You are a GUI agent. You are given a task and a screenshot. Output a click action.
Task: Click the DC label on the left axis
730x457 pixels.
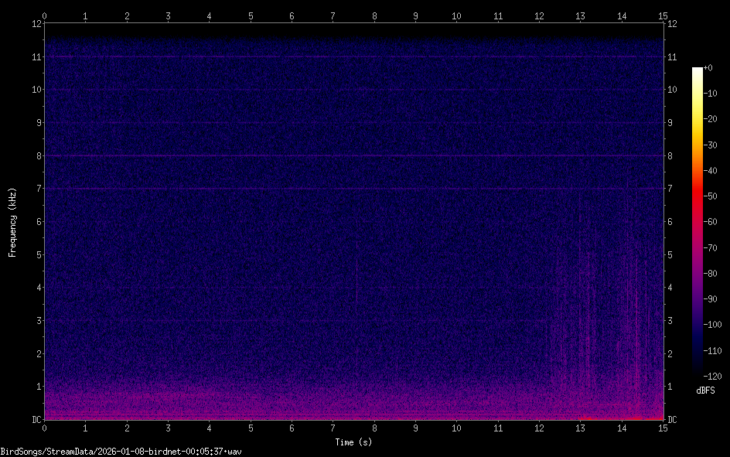pyautogui.click(x=35, y=419)
